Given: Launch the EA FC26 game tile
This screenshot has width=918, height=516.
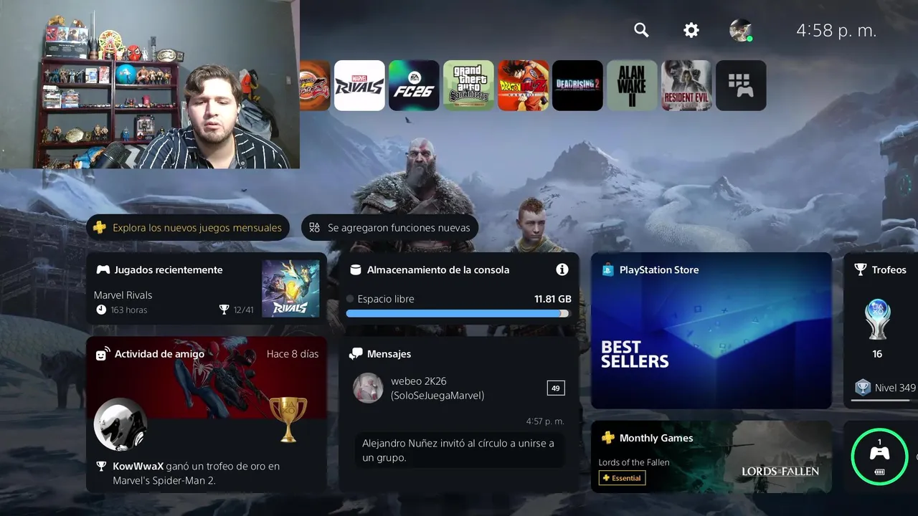Looking at the screenshot, I should coord(415,85).
